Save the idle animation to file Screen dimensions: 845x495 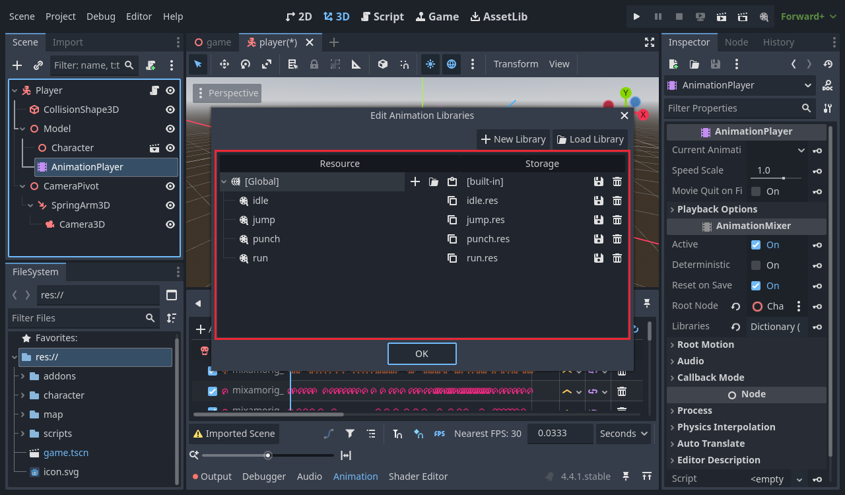tap(599, 201)
